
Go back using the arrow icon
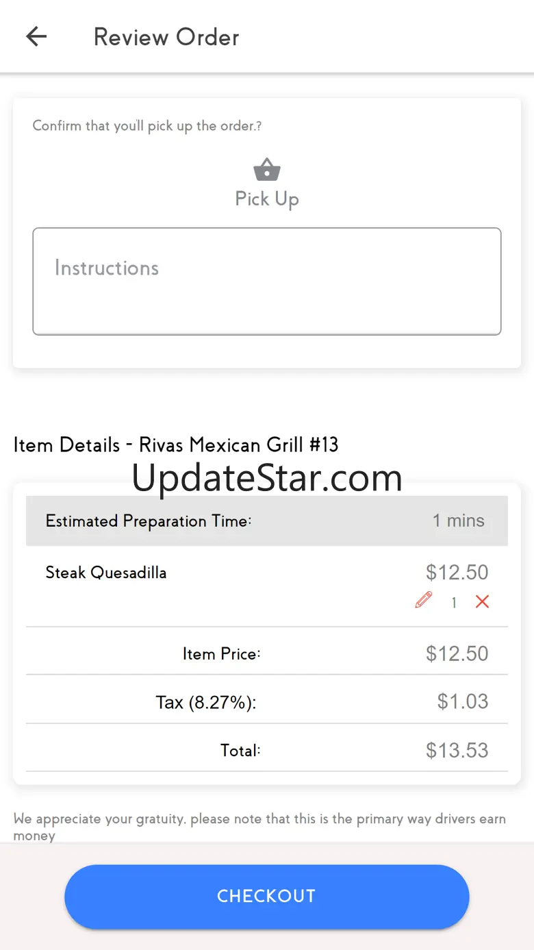click(36, 37)
